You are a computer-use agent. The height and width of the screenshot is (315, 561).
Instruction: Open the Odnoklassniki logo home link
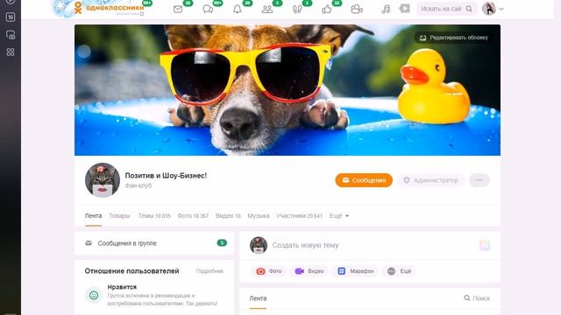[x=109, y=8]
